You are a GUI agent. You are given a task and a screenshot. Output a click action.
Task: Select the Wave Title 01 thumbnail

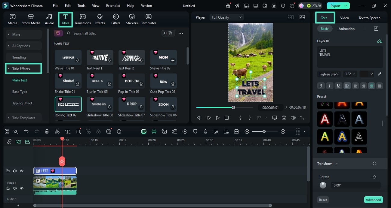pyautogui.click(x=68, y=57)
